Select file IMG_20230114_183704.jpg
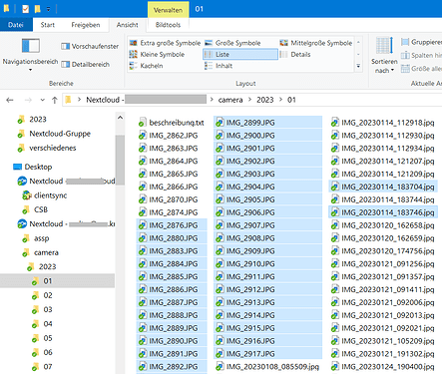The width and height of the screenshot is (442, 374). pos(383,187)
